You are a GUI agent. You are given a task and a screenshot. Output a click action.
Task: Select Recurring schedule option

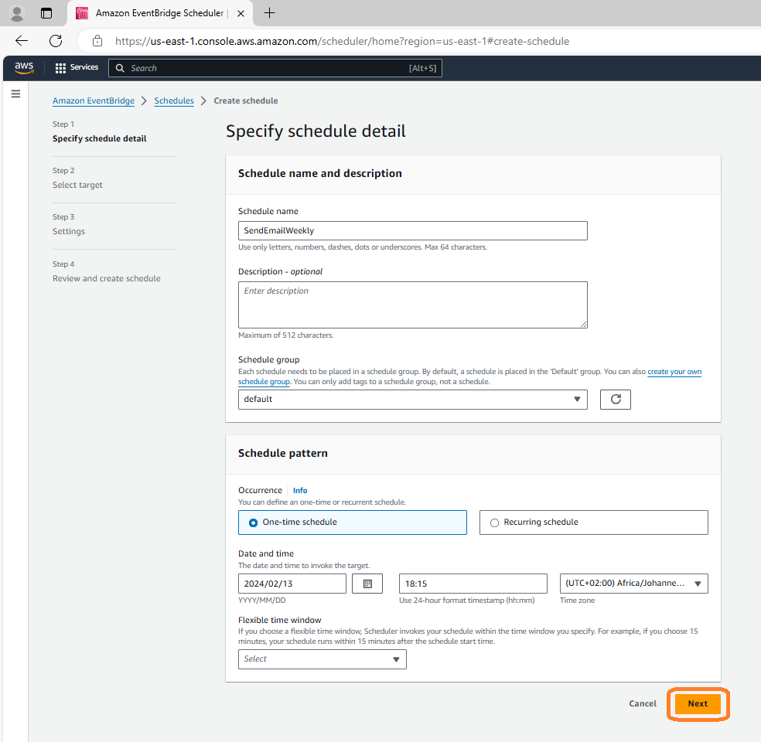[x=593, y=522]
